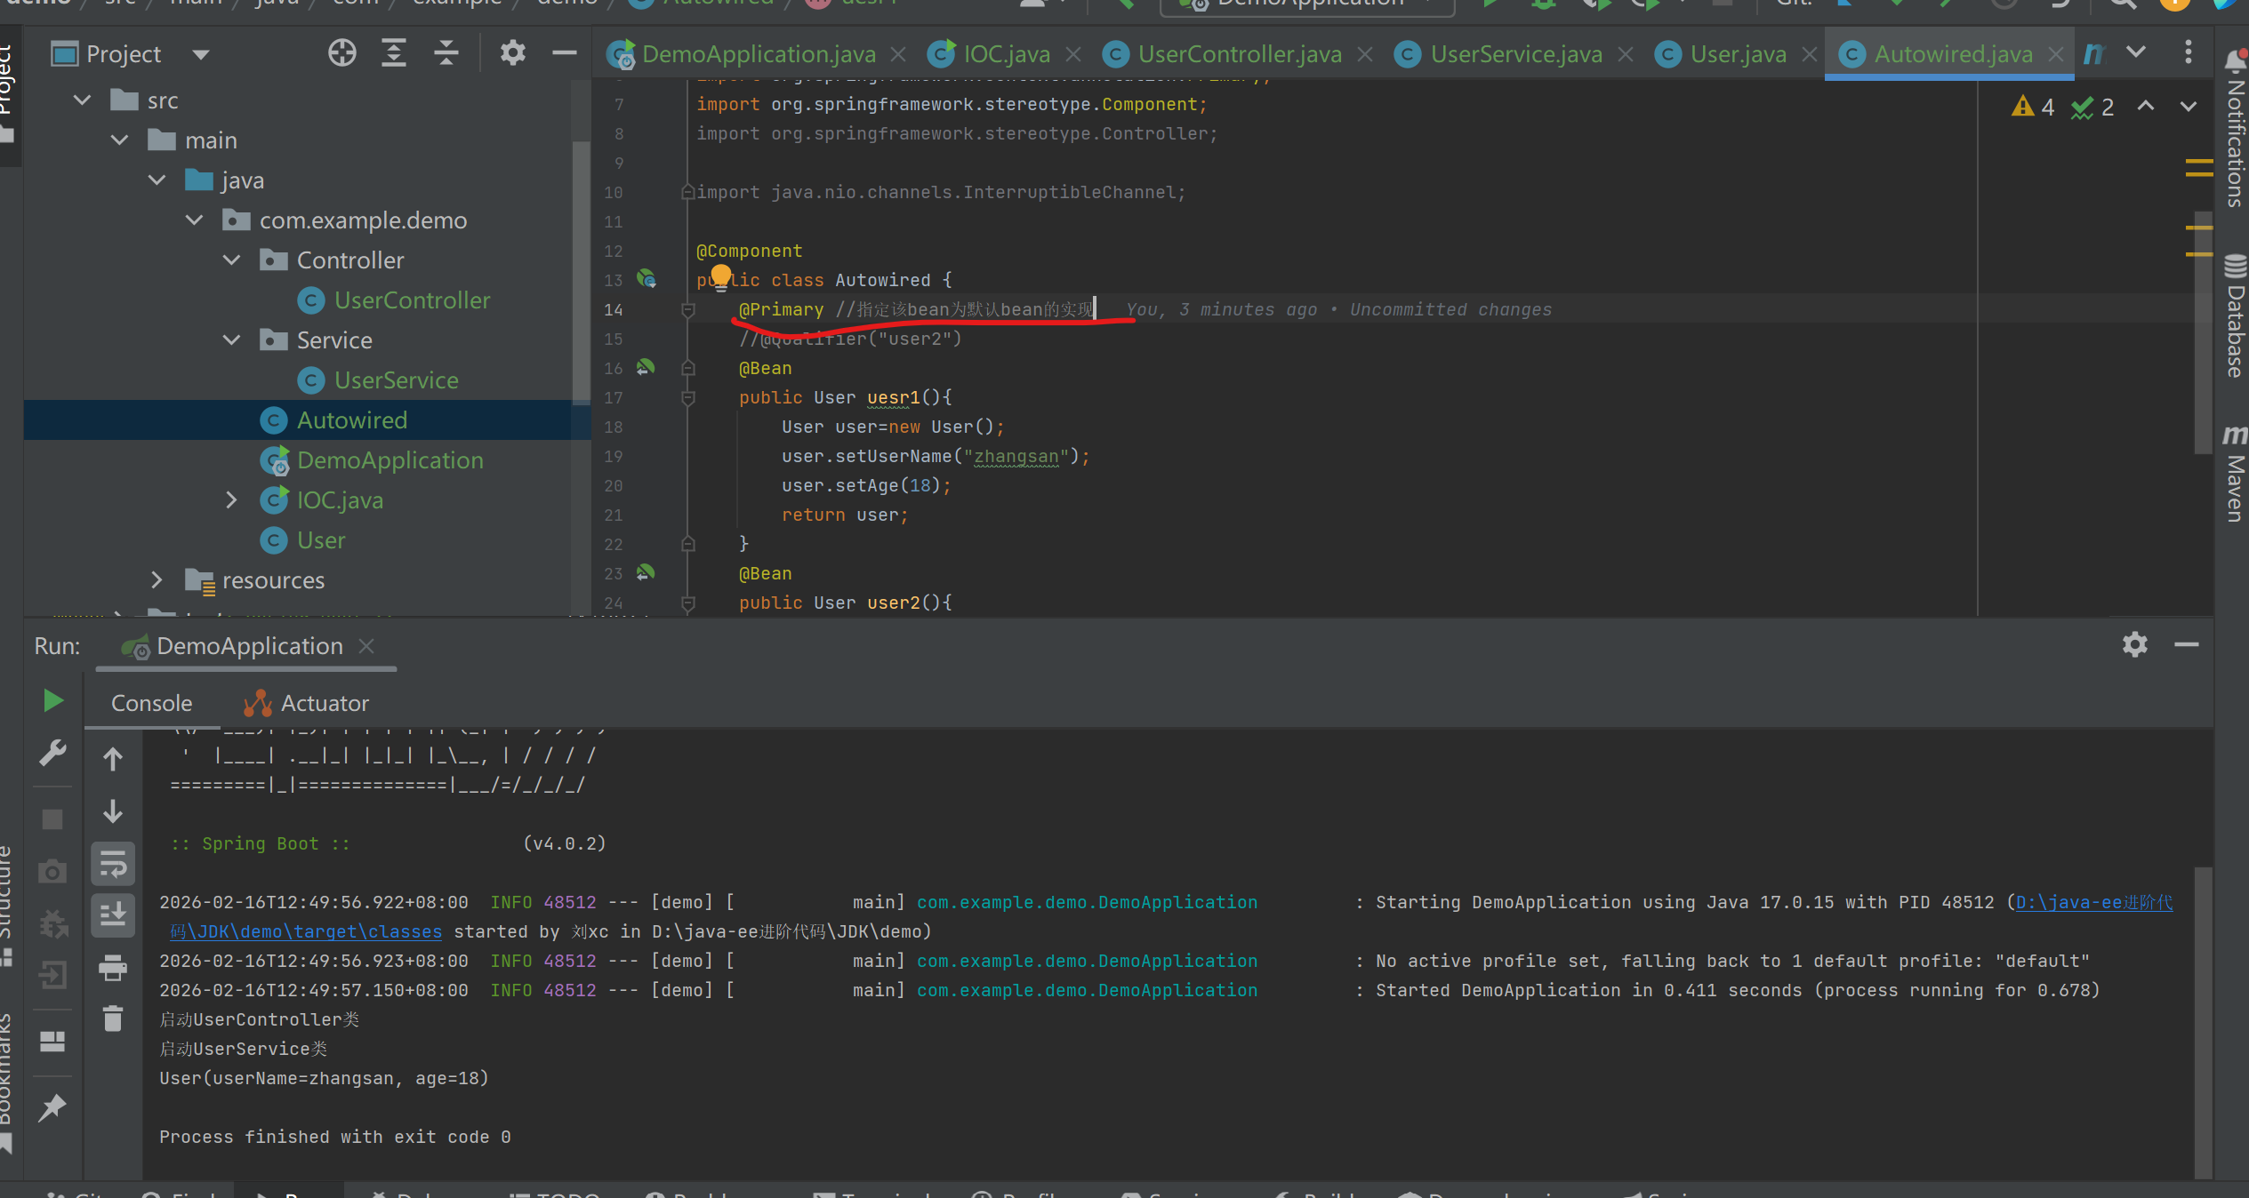Toggle scroll to end in console
Viewport: 2249px width, 1198px height.
(113, 915)
